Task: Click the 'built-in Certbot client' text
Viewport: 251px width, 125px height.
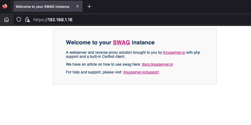Action: tap(107, 57)
